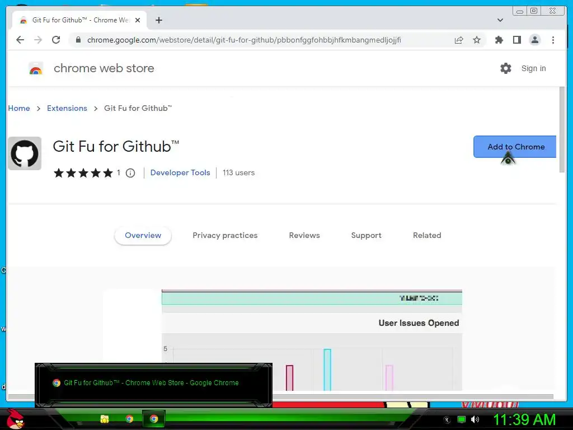The image size is (573, 430).
Task: Click the Git Fu GitHub logo icon
Action: [x=25, y=153]
